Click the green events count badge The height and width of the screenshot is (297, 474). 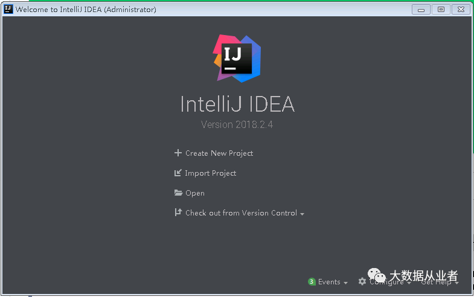click(x=312, y=281)
